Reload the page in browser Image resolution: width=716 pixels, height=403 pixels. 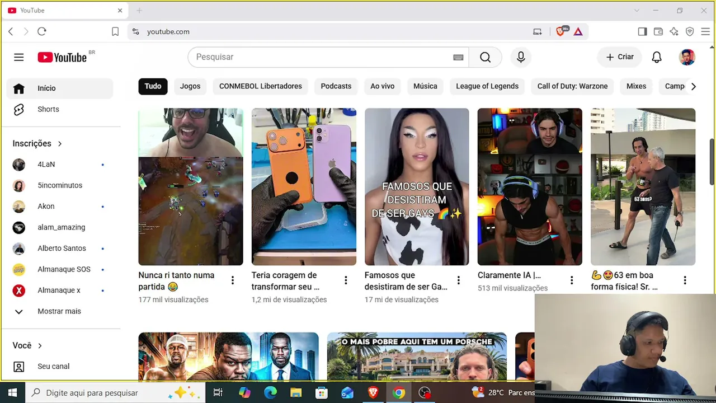point(42,32)
